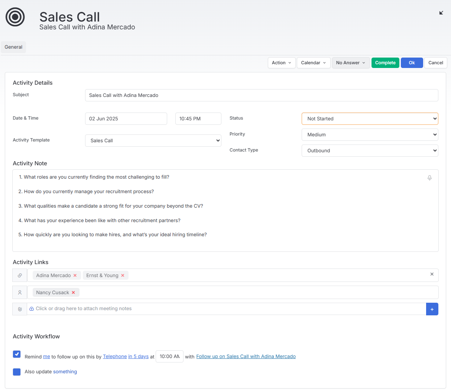The height and width of the screenshot is (390, 451).
Task: Click the green Complete button
Action: 385,63
